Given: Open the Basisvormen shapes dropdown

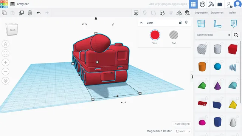Looking at the screenshot, I should [213, 35].
